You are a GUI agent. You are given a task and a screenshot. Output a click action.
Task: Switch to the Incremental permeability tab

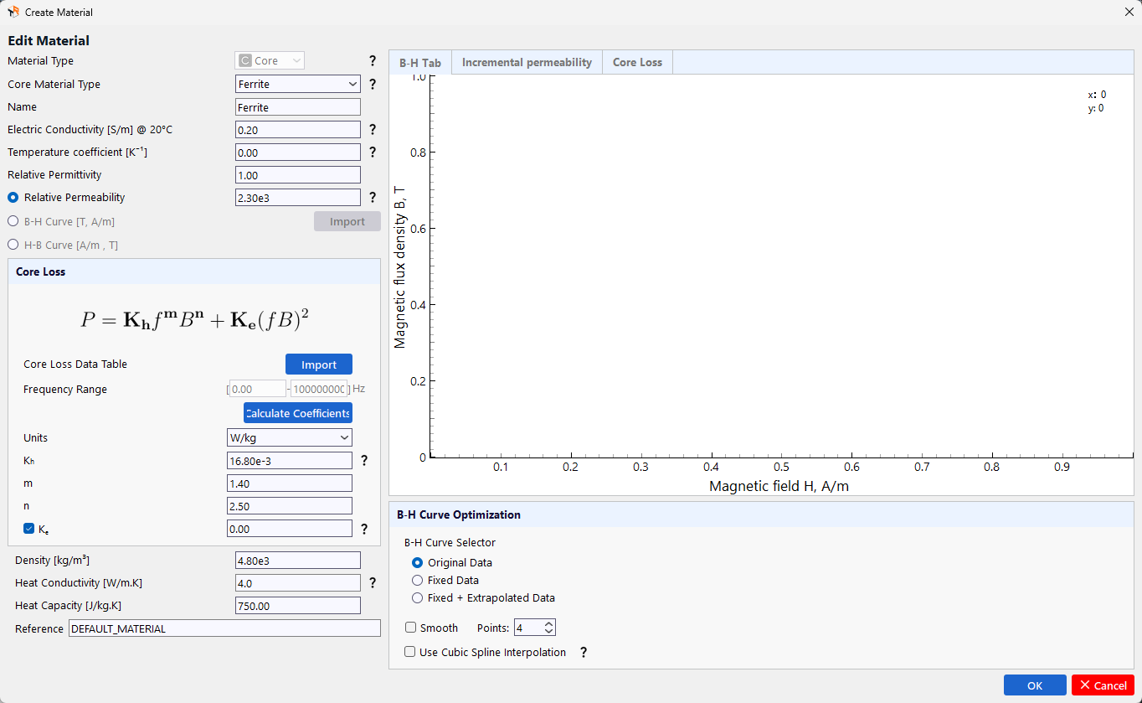coord(526,62)
